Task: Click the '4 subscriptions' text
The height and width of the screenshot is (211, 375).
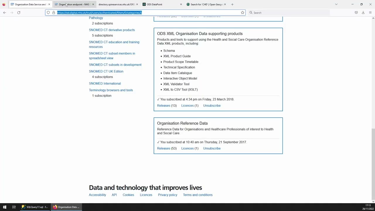Action: tap(102, 77)
